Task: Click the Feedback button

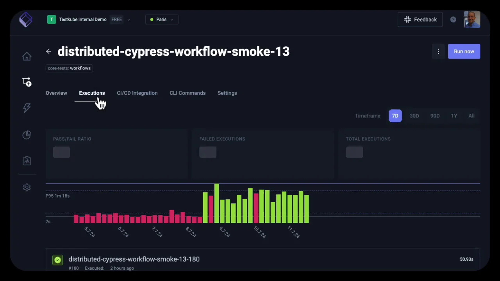Action: click(x=420, y=20)
